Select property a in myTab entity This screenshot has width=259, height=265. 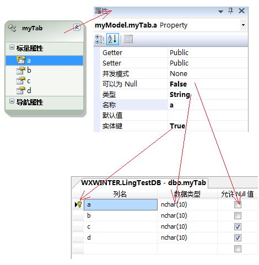(45, 61)
